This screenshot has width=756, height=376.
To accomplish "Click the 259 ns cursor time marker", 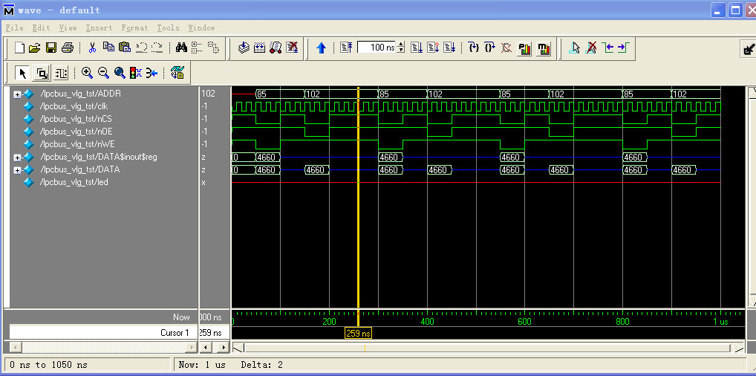I will tap(359, 334).
